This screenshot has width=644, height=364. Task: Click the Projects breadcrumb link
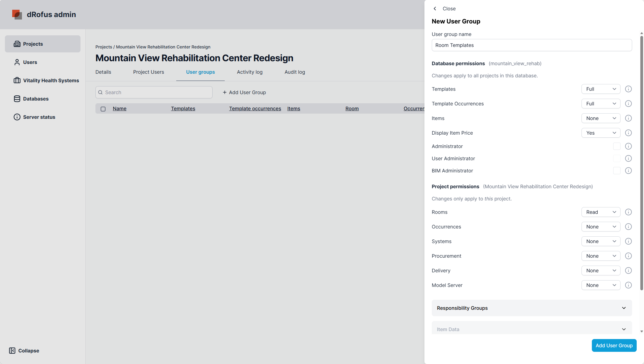104,47
